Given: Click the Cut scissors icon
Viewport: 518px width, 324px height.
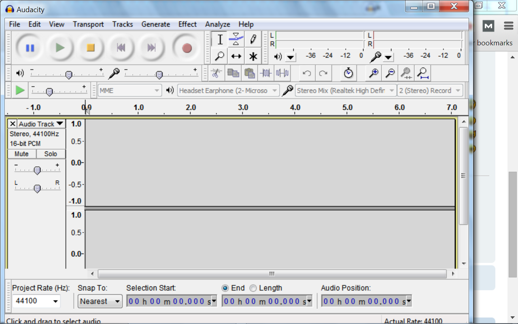Looking at the screenshot, I should pyautogui.click(x=217, y=73).
